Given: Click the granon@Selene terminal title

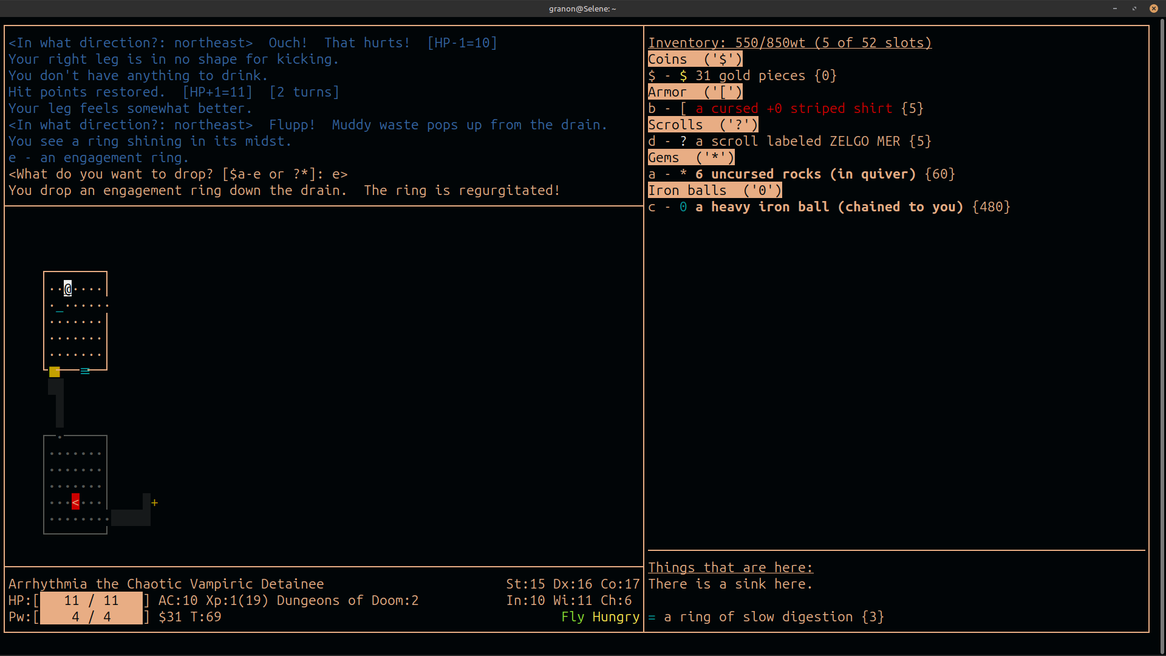Looking at the screenshot, I should [582, 9].
